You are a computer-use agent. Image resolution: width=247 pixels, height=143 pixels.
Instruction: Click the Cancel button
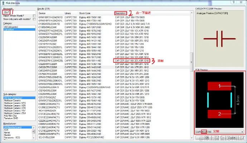(232, 138)
